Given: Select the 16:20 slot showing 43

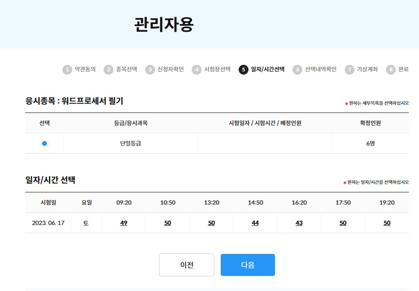Looking at the screenshot, I should click(x=299, y=223).
